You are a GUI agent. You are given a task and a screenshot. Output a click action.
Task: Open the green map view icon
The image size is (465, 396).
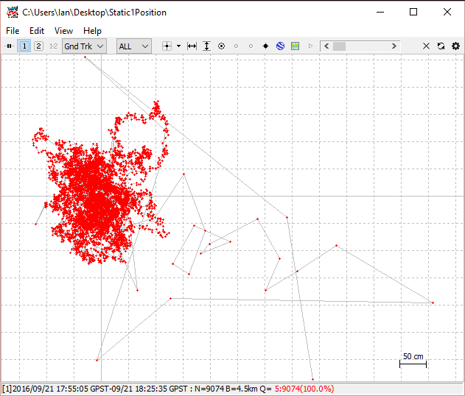click(x=295, y=46)
